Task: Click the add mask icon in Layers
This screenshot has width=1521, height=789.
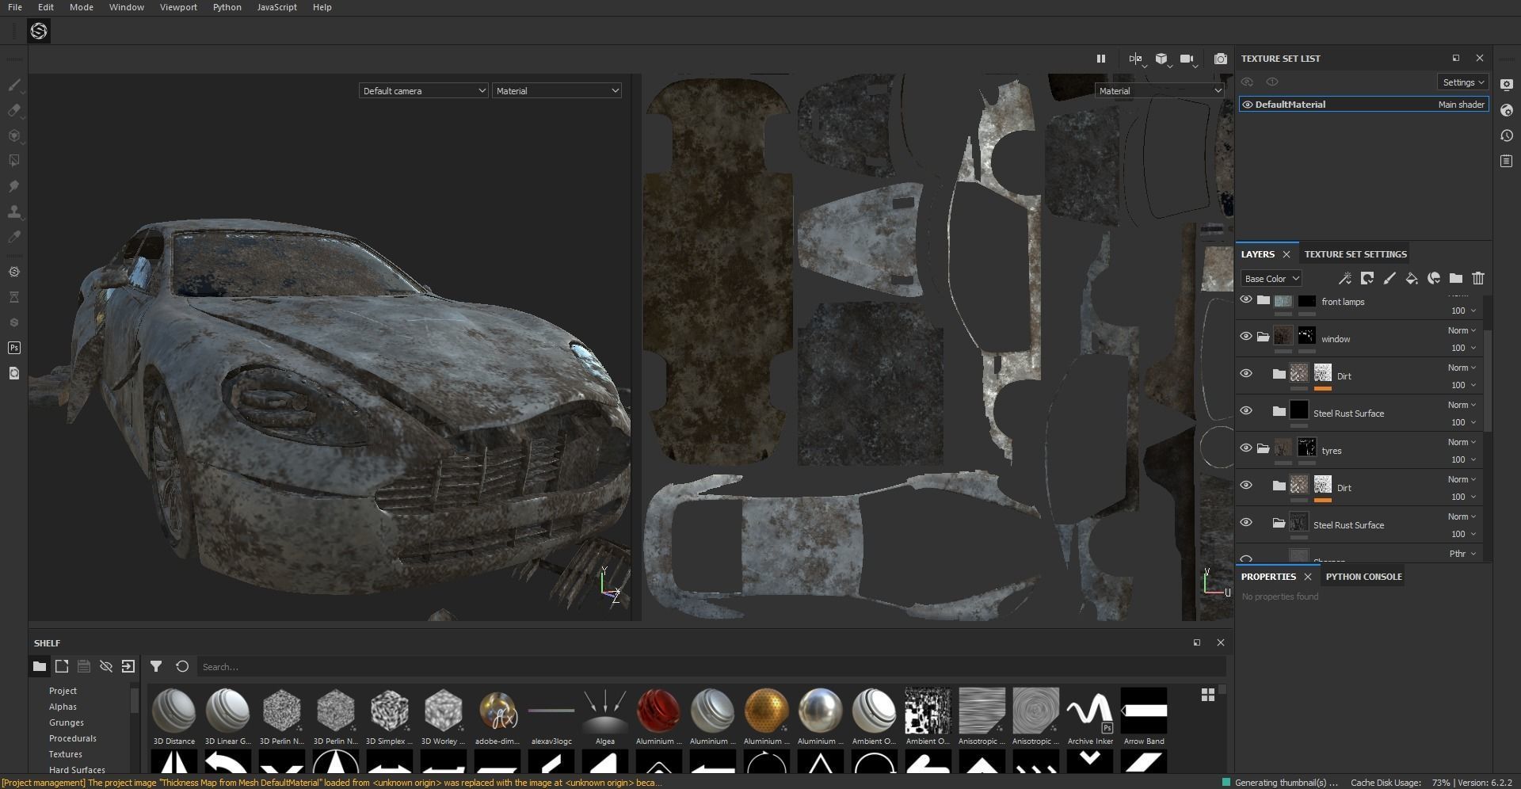Action: pos(1367,278)
